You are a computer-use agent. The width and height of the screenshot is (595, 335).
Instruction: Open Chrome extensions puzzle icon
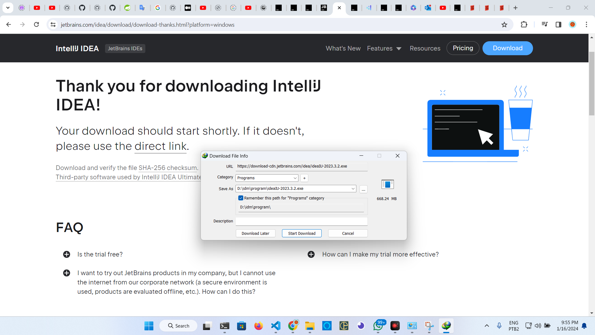[x=524, y=25]
